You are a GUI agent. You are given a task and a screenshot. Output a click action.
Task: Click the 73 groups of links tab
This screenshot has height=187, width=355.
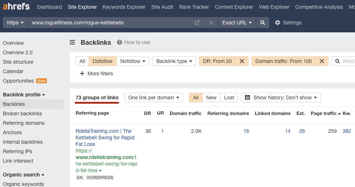click(x=97, y=98)
